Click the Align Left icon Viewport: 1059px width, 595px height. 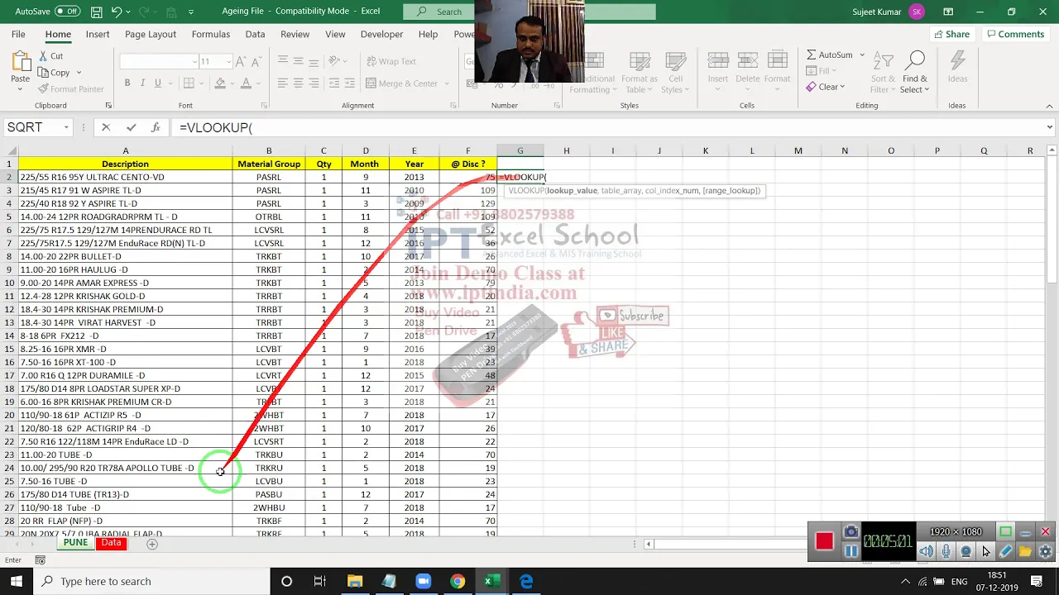pyautogui.click(x=283, y=83)
